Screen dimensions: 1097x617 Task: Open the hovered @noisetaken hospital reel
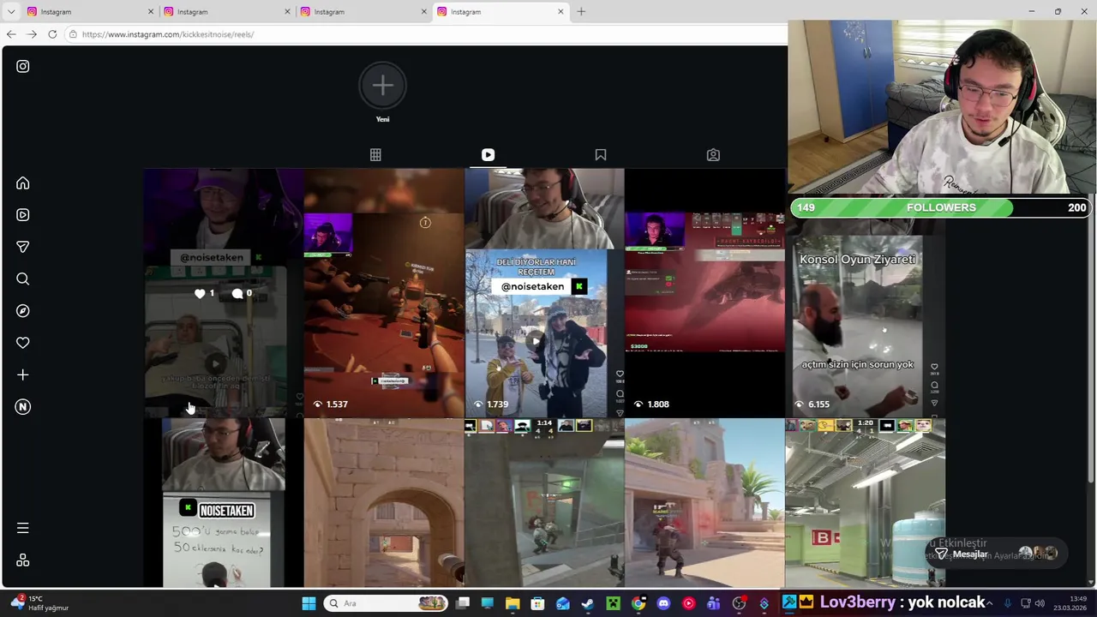tap(223, 292)
